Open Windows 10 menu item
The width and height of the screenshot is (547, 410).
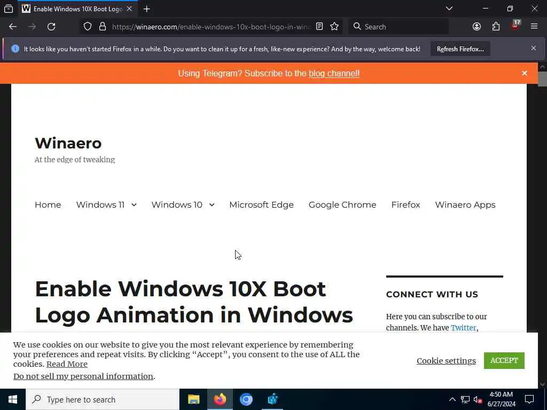pos(177,204)
